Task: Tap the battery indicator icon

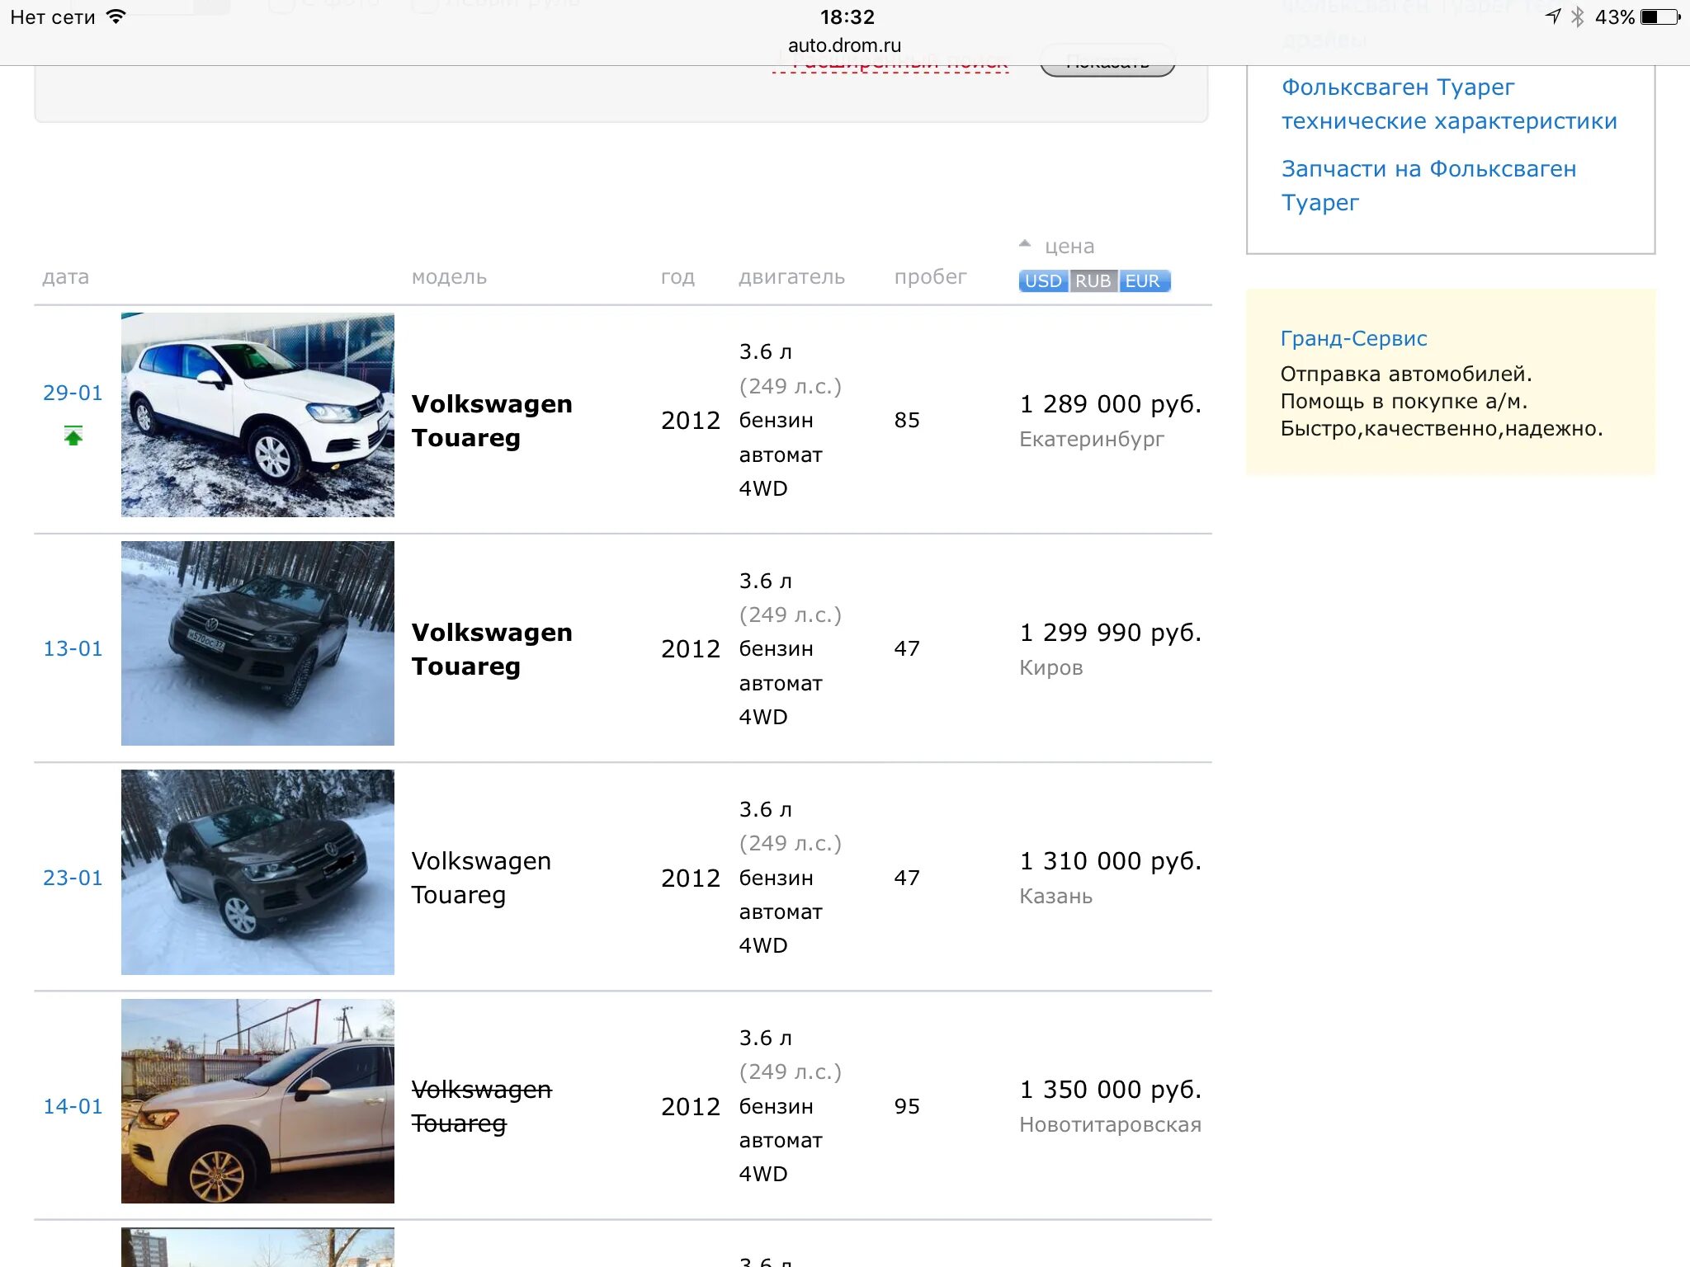Action: click(1659, 16)
